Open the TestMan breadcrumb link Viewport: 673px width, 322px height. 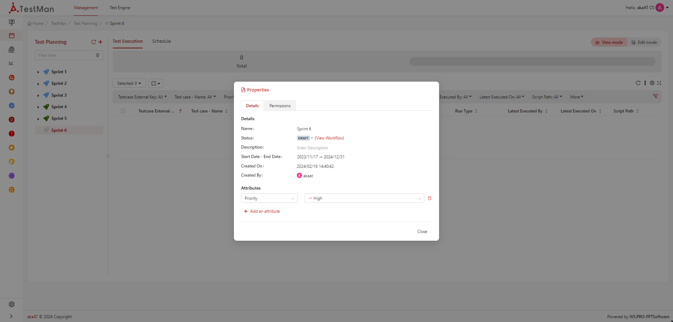(x=58, y=23)
